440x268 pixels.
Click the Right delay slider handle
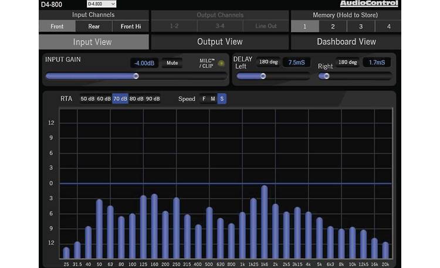tap(327, 76)
